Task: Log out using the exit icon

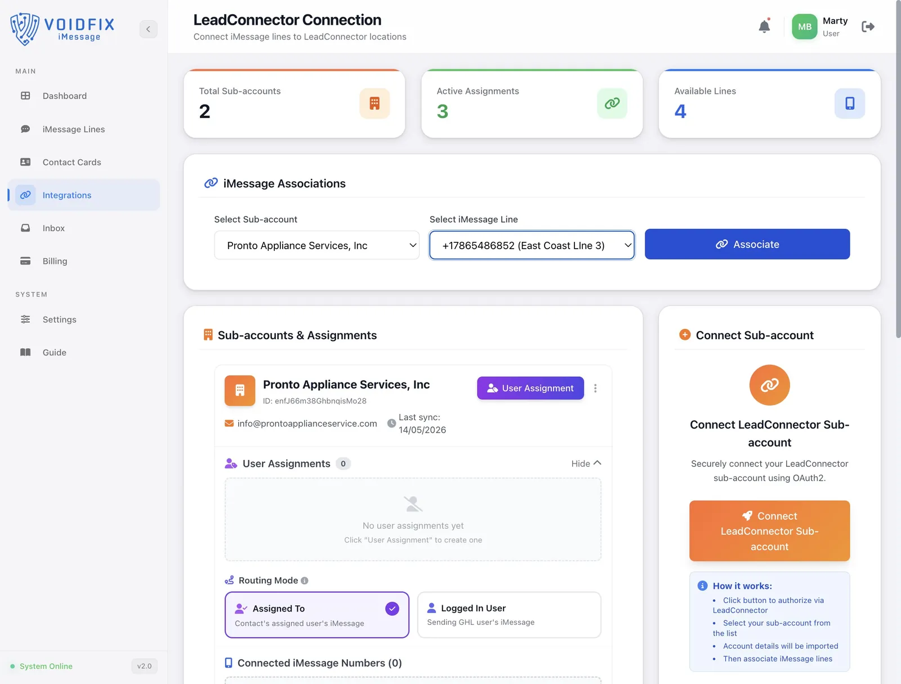Action: [868, 26]
